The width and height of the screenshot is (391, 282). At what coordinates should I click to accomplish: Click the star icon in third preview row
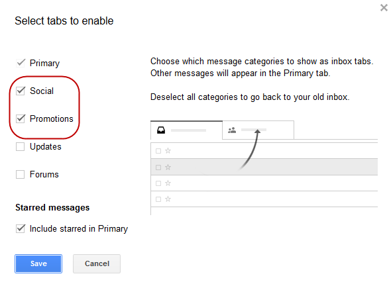[168, 183]
